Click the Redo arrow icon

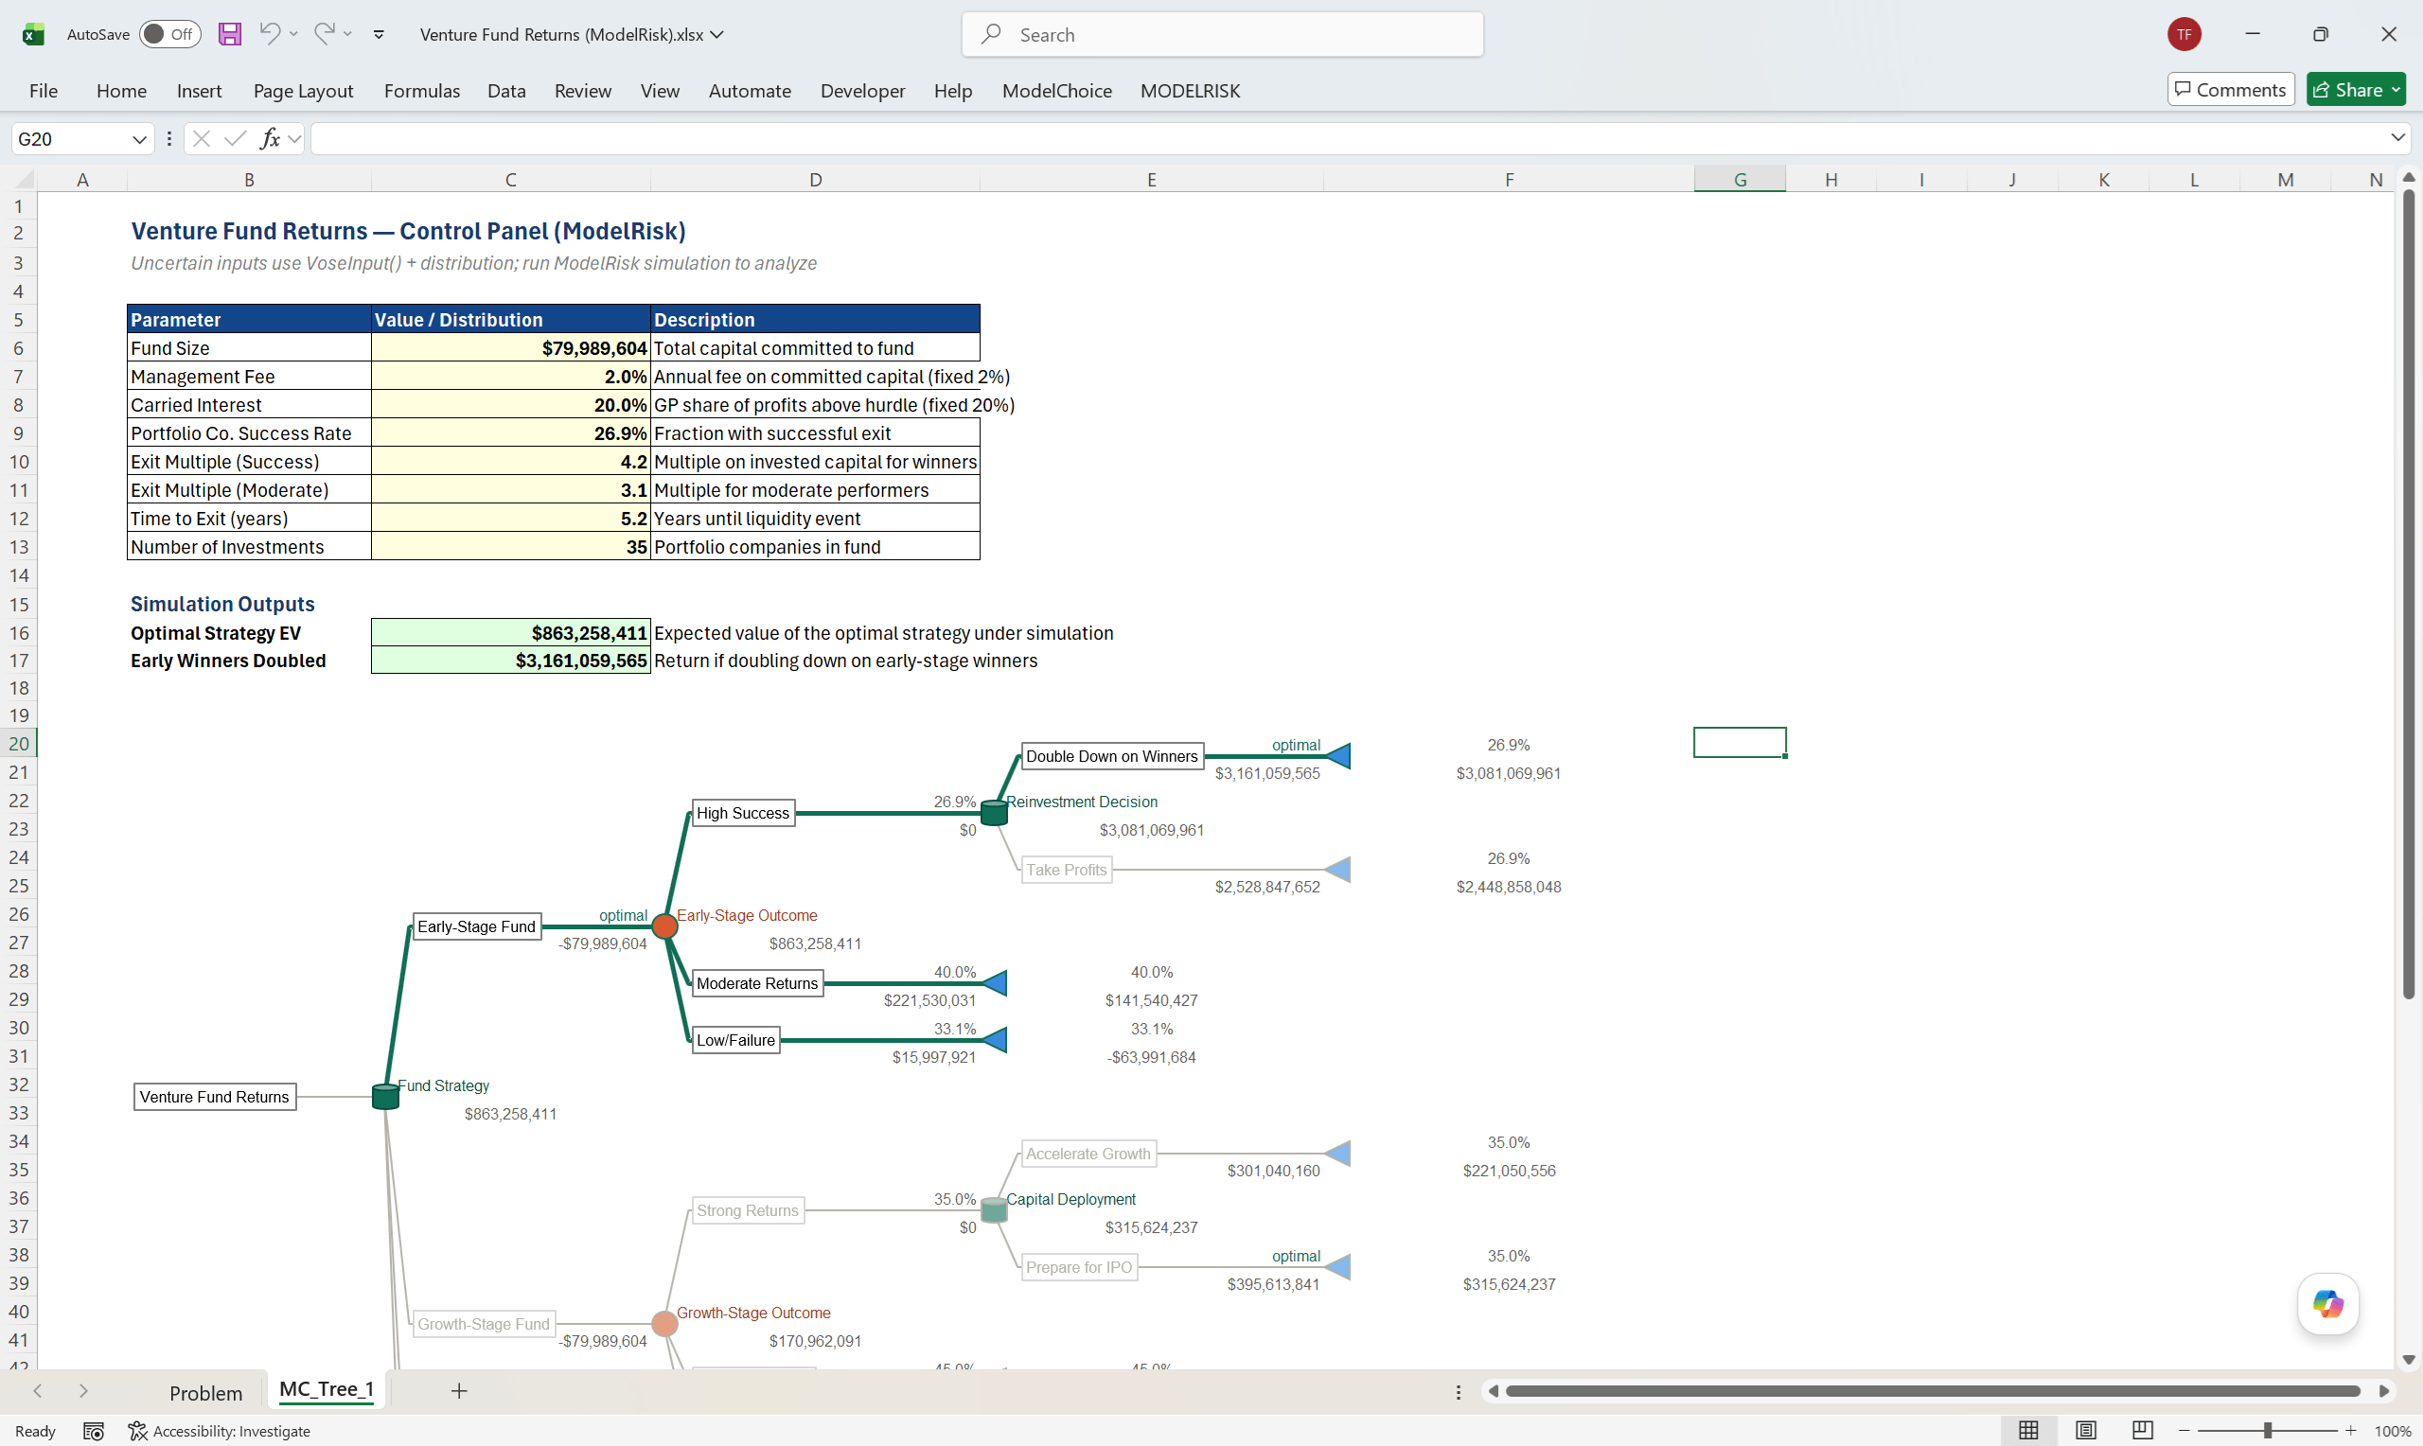click(x=324, y=33)
